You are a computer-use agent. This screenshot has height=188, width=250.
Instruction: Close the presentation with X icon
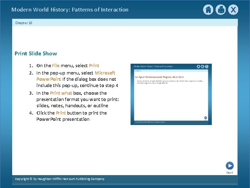click(233, 10)
